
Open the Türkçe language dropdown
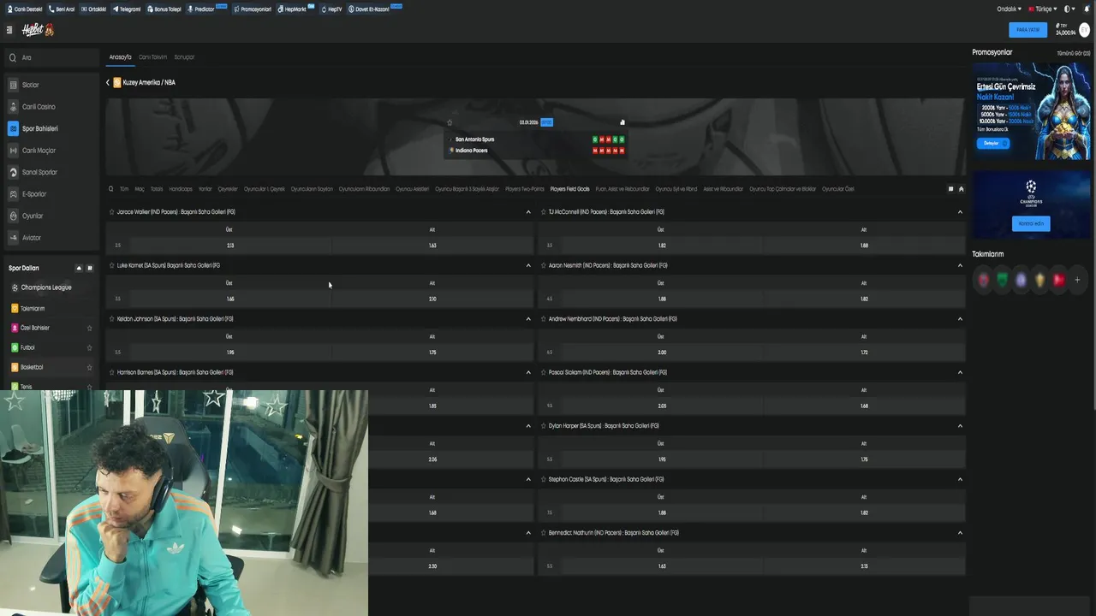pyautogui.click(x=1044, y=9)
